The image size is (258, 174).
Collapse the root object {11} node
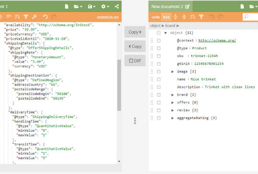[166, 33]
